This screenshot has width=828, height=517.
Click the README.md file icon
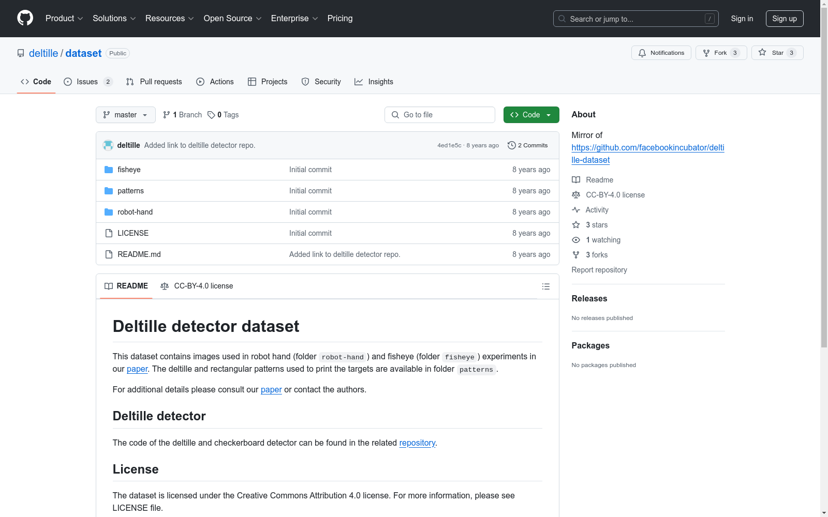click(109, 254)
